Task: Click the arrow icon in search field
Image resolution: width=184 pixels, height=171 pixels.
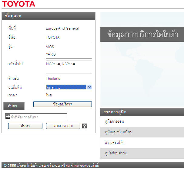Action: click(8, 116)
